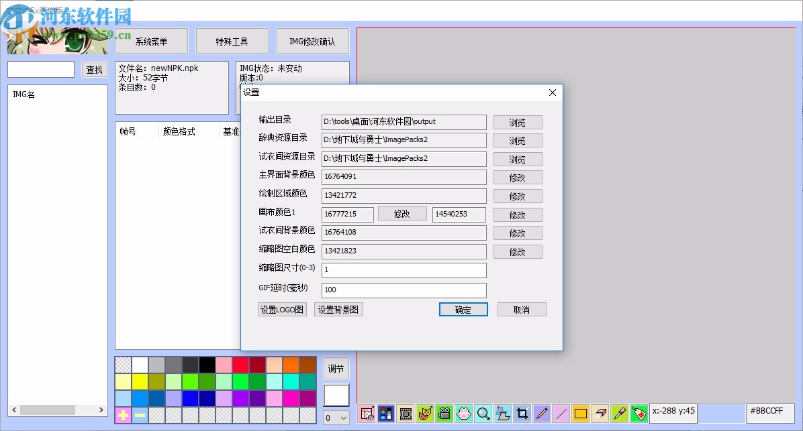This screenshot has height=431, width=803.
Task: Open the value dropdown below the color panel
Action: click(x=336, y=417)
